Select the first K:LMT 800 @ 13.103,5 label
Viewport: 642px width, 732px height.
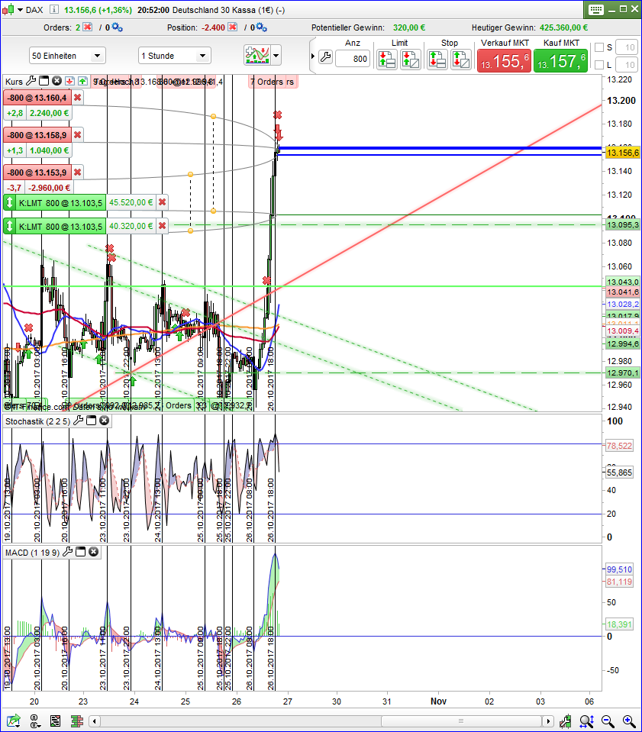click(60, 202)
